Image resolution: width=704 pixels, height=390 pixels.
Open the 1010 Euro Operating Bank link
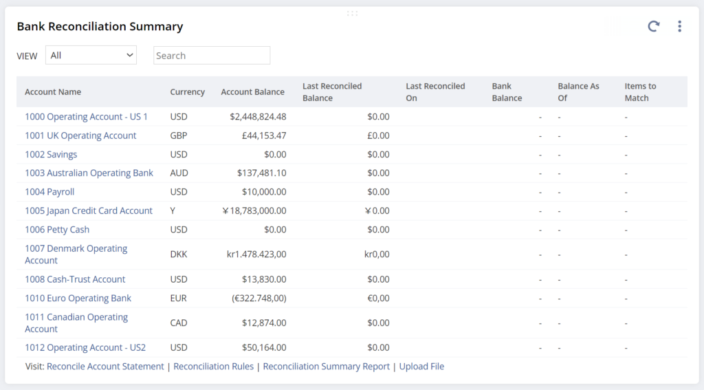pyautogui.click(x=78, y=299)
